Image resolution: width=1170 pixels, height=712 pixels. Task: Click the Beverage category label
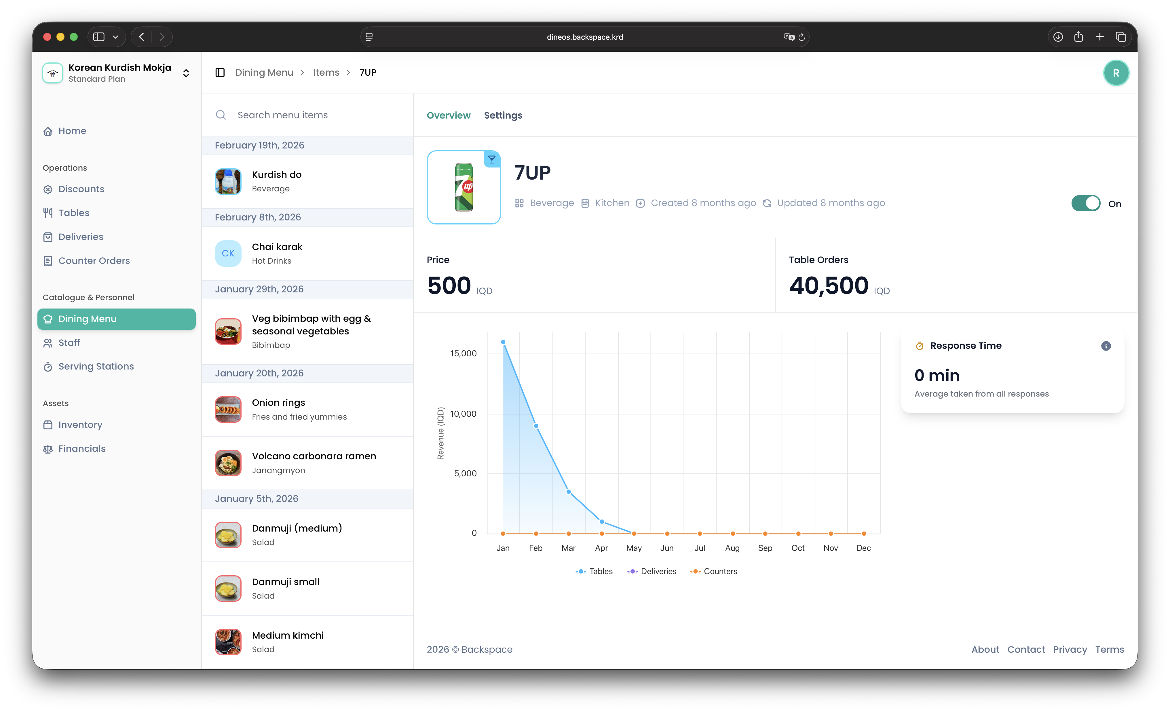click(x=552, y=203)
